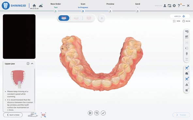Click the home icon in the top bar
This screenshot has width=193, height=120.
(x=34, y=6)
